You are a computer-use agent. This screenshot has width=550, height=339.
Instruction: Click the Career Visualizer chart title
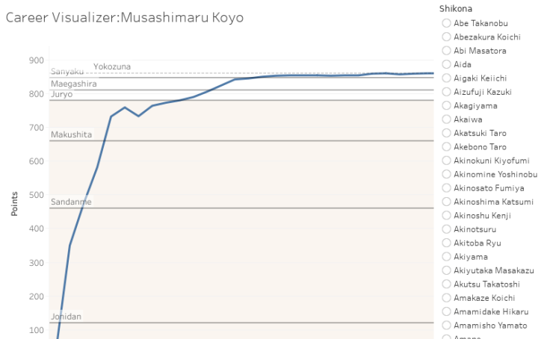(x=125, y=17)
